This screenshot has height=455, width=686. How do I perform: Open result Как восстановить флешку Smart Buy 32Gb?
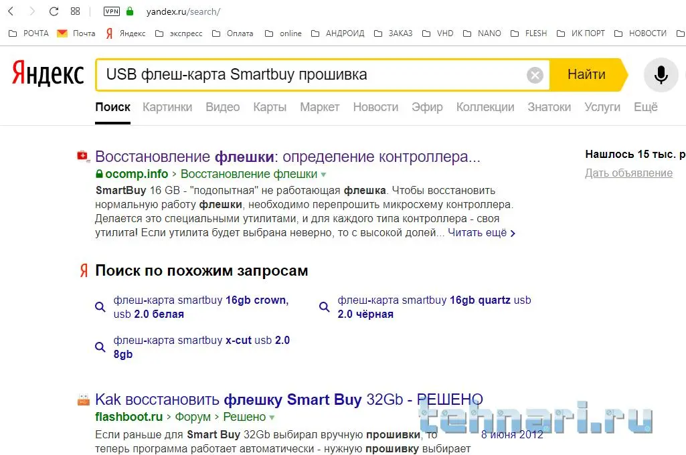point(288,399)
